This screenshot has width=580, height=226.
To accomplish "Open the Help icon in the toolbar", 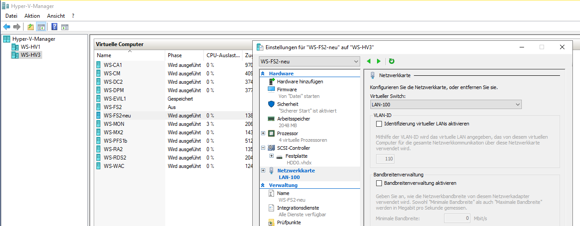I will pos(55,27).
